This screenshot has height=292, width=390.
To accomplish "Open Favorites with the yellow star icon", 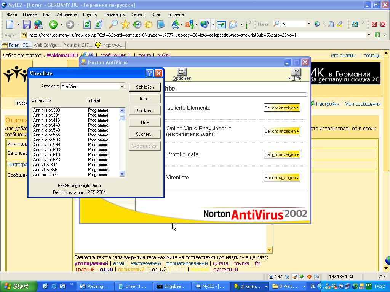I will point(125,24).
